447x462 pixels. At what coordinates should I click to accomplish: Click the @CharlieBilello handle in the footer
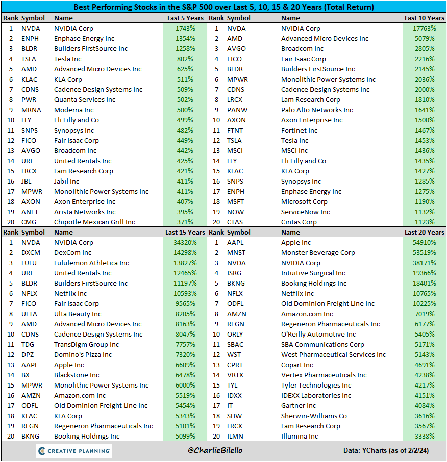click(224, 451)
